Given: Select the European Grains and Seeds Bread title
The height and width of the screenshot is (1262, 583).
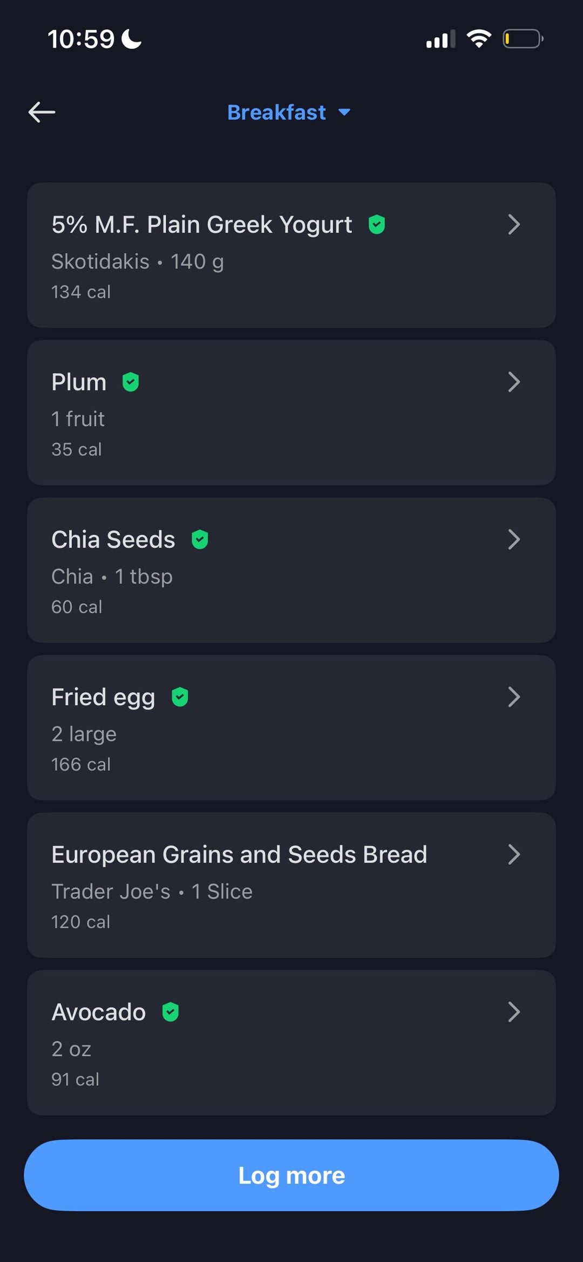Looking at the screenshot, I should point(239,854).
